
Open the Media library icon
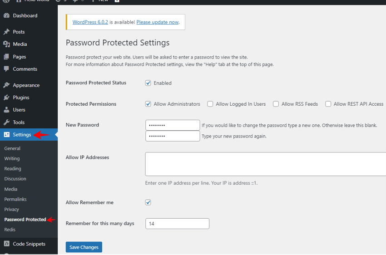(6, 44)
